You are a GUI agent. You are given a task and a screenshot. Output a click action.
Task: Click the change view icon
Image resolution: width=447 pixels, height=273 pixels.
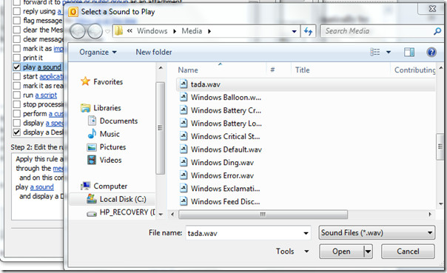(x=375, y=52)
